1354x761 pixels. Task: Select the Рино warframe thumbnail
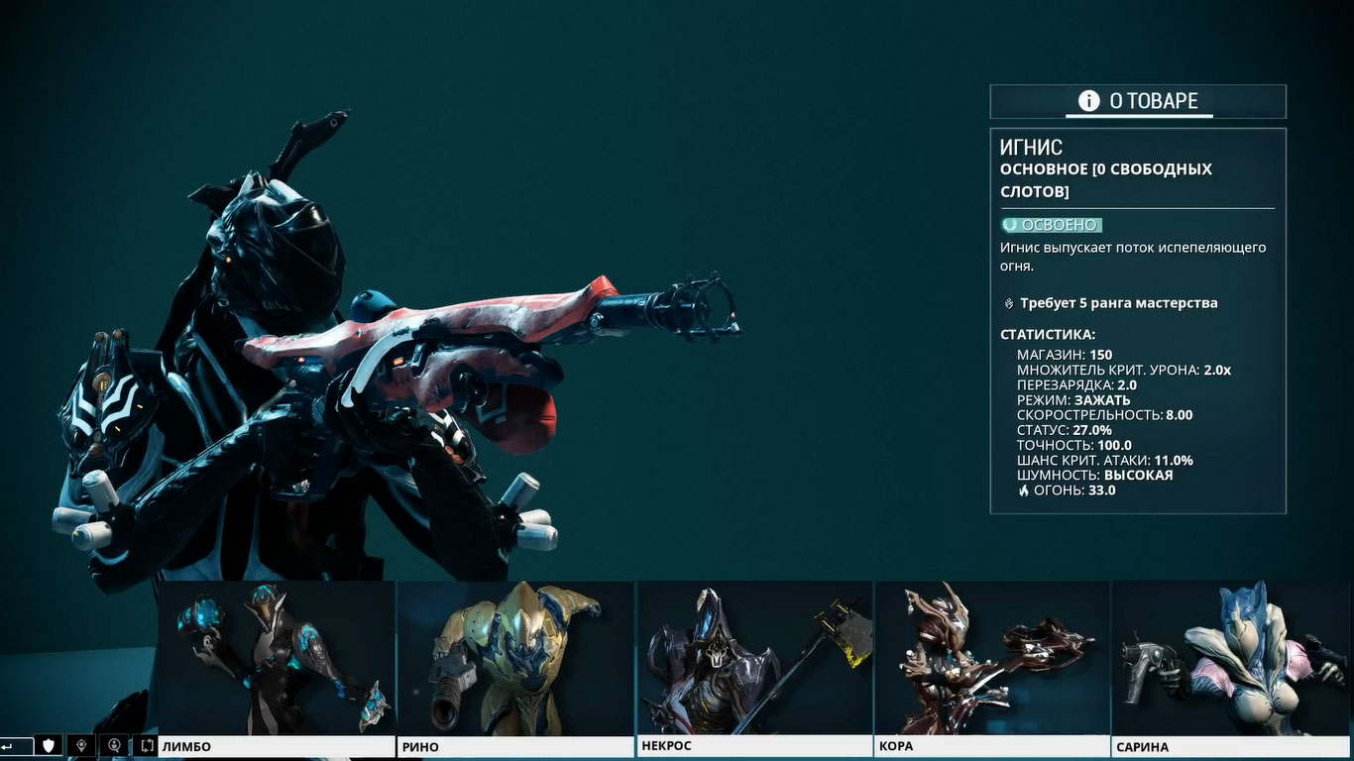click(515, 658)
